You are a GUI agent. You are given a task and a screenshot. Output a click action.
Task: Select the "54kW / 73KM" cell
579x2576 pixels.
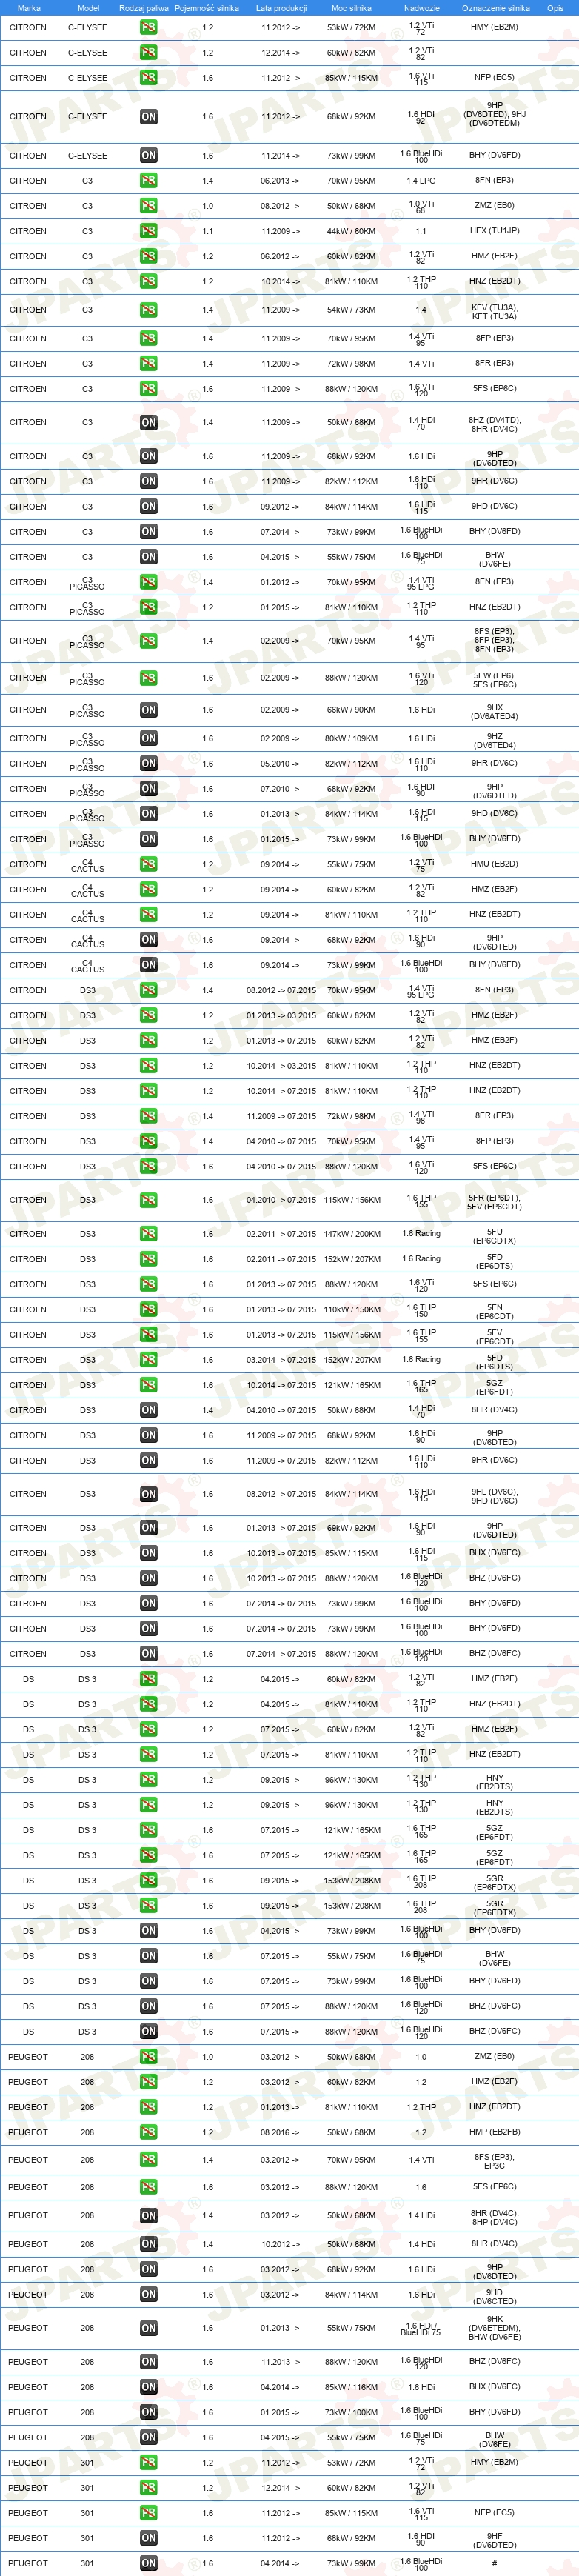[351, 310]
